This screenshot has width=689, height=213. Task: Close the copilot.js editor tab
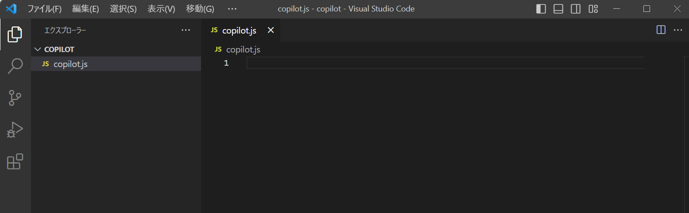click(x=271, y=30)
